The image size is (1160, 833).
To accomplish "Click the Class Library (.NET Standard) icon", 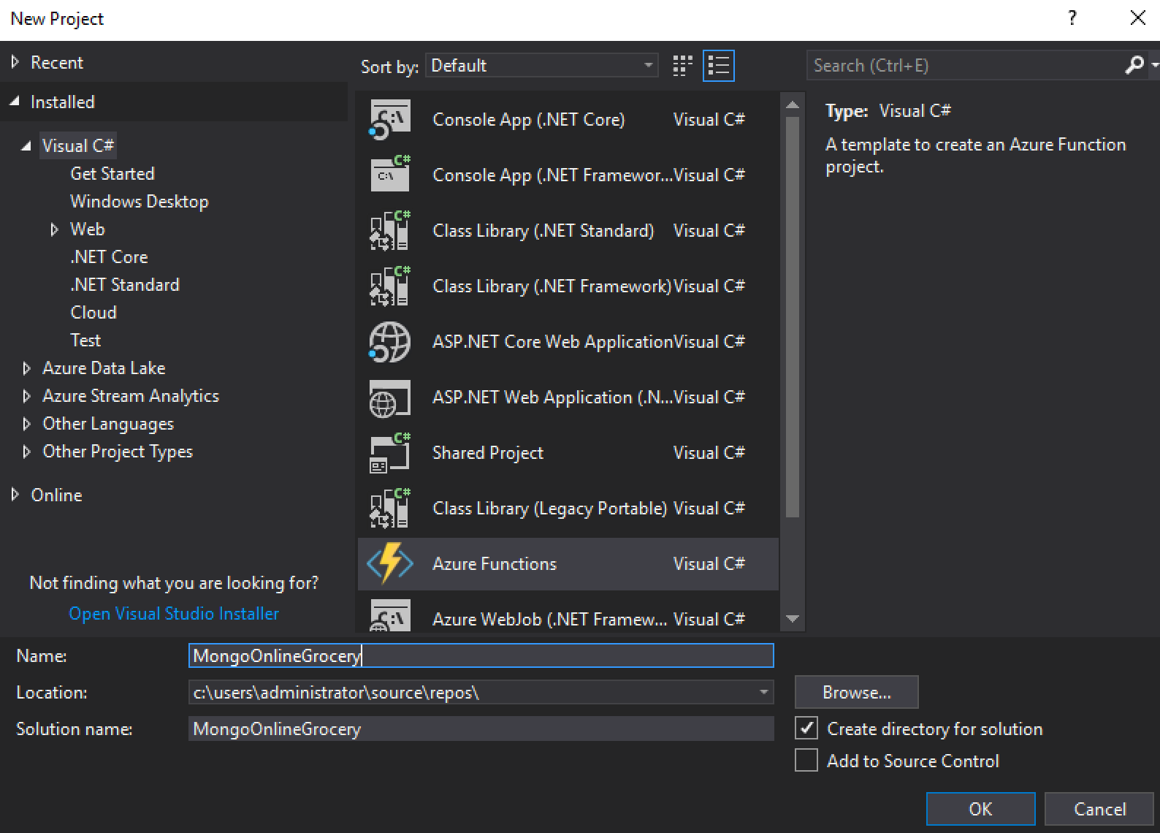I will (x=390, y=231).
